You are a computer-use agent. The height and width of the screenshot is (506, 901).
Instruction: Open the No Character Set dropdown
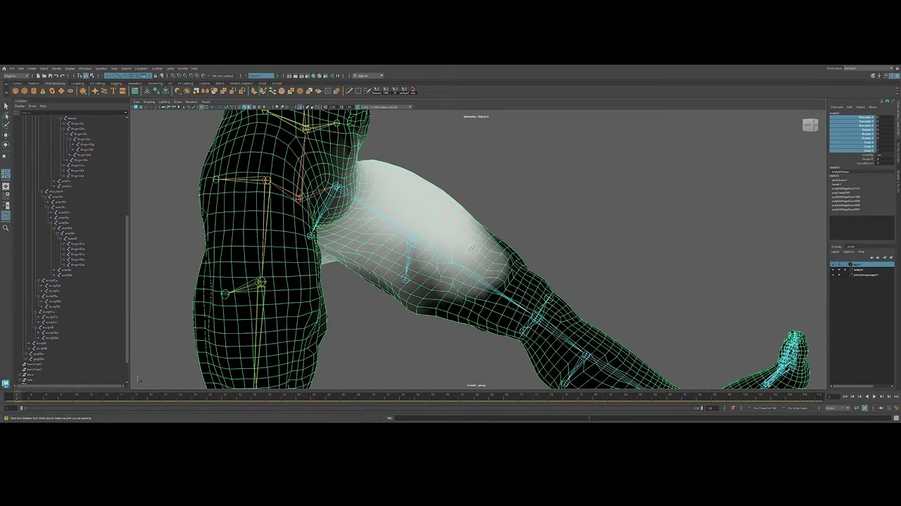coord(764,408)
